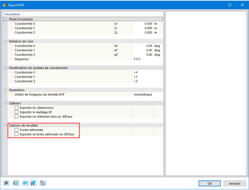Confirm export with the OK button
Image resolution: width=249 pixels, height=190 pixels.
click(210, 183)
